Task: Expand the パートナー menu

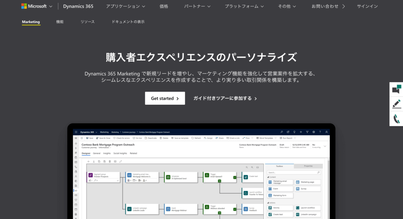Action: (198, 6)
